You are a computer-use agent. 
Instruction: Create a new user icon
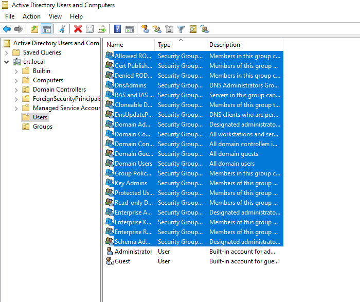[x=146, y=29]
